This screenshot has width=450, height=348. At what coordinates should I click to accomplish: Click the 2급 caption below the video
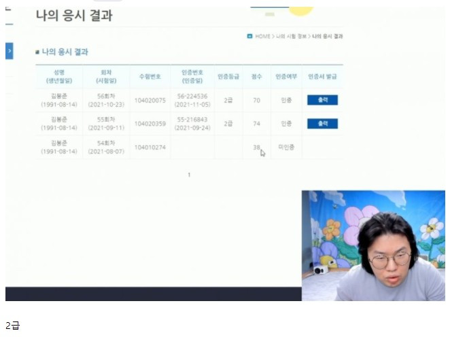(13, 326)
